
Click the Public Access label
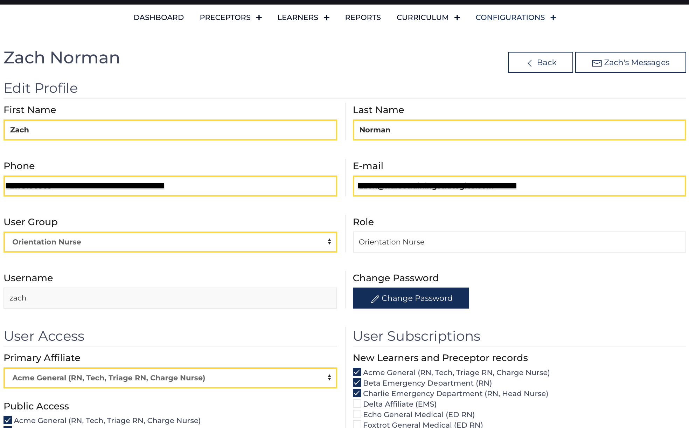(x=36, y=406)
